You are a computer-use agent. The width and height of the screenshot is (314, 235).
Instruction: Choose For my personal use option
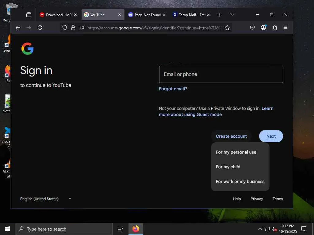click(x=240, y=152)
